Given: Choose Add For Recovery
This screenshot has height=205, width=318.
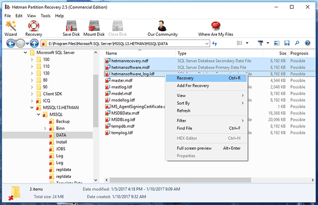Looking at the screenshot, I should (x=206, y=86).
